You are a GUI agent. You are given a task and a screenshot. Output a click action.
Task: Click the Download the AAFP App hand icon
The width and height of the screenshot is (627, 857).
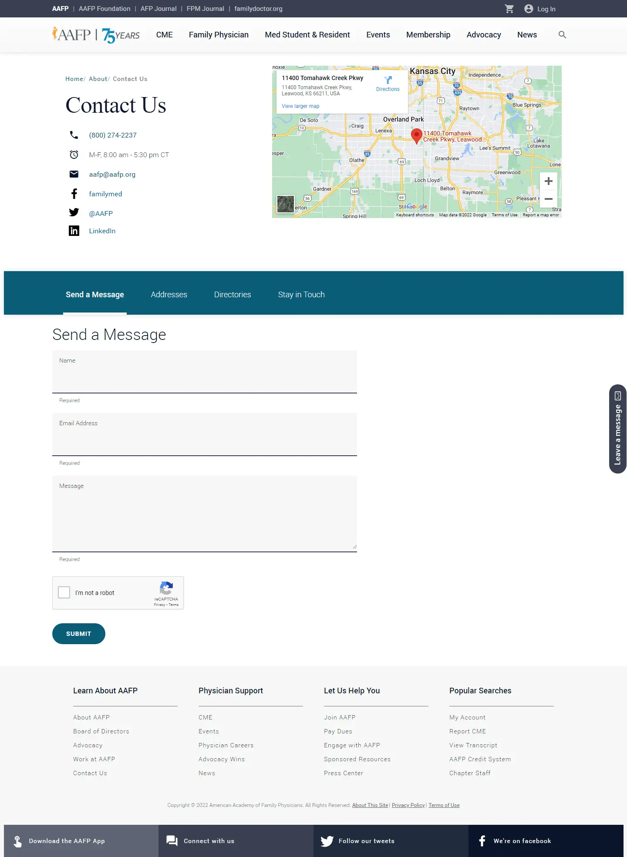17,841
